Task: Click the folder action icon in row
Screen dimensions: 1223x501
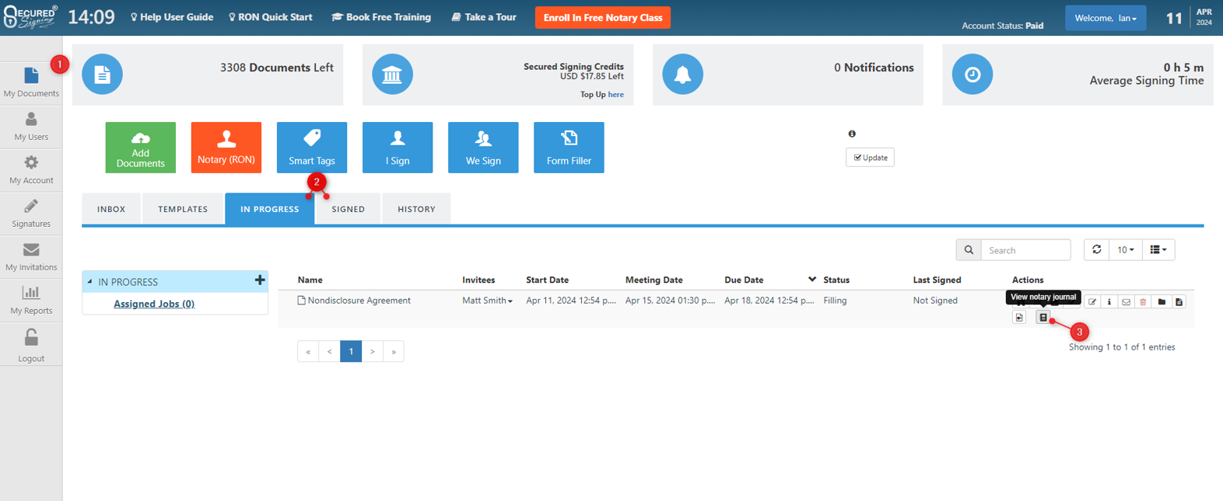Action: 1162,301
